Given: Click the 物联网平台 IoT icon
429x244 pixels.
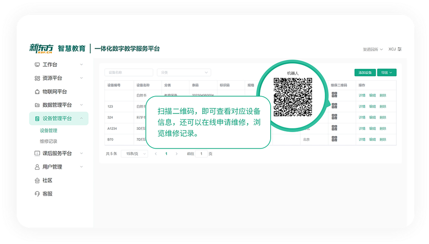Looking at the screenshot, I should point(37,92).
